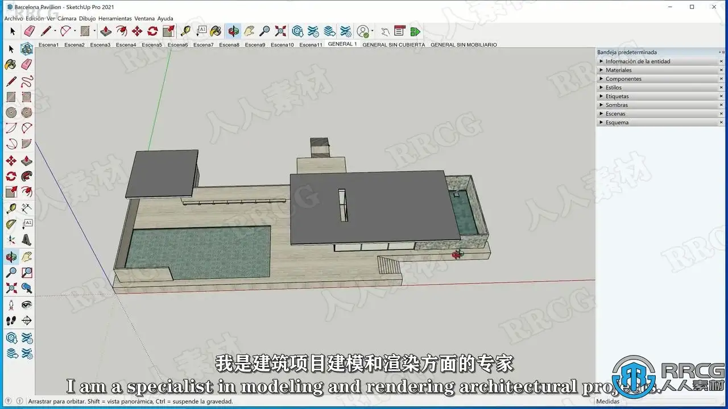This screenshot has width=728, height=409.
Task: Choose Rotate tool in the top toolbar
Action: (x=152, y=31)
